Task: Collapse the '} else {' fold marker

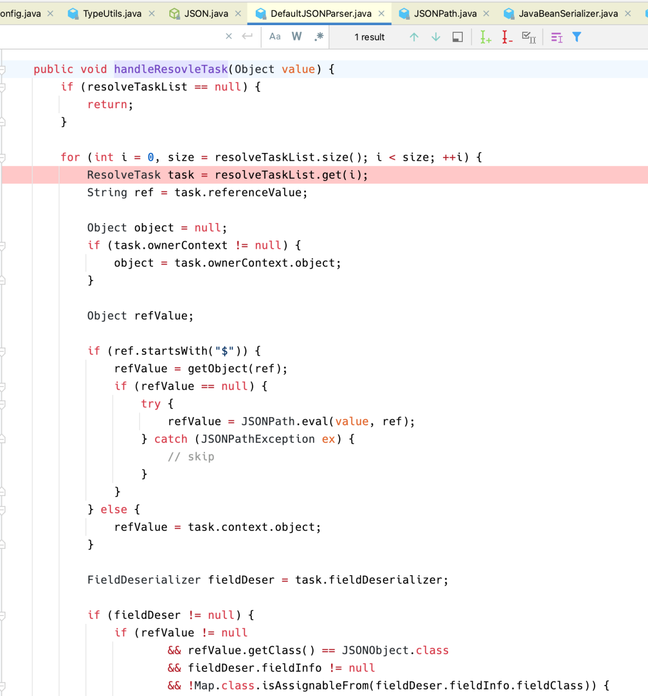Action: click(x=3, y=510)
